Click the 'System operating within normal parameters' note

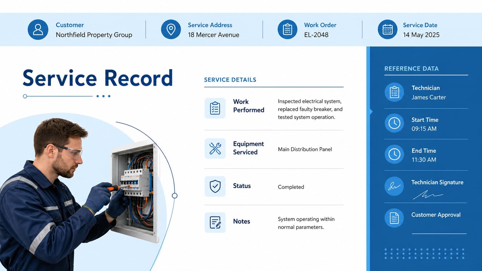coord(306,223)
